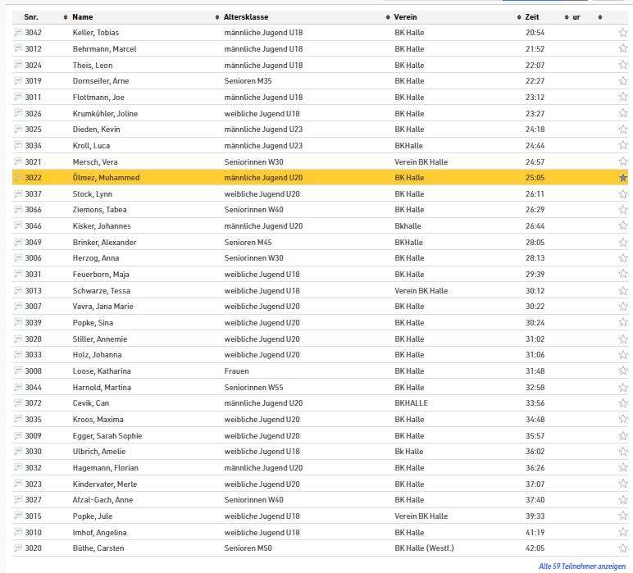Viewport: 633px width, 573px height.
Task: Mark Keller, Tobias as favorite with the star
Action: pos(623,33)
